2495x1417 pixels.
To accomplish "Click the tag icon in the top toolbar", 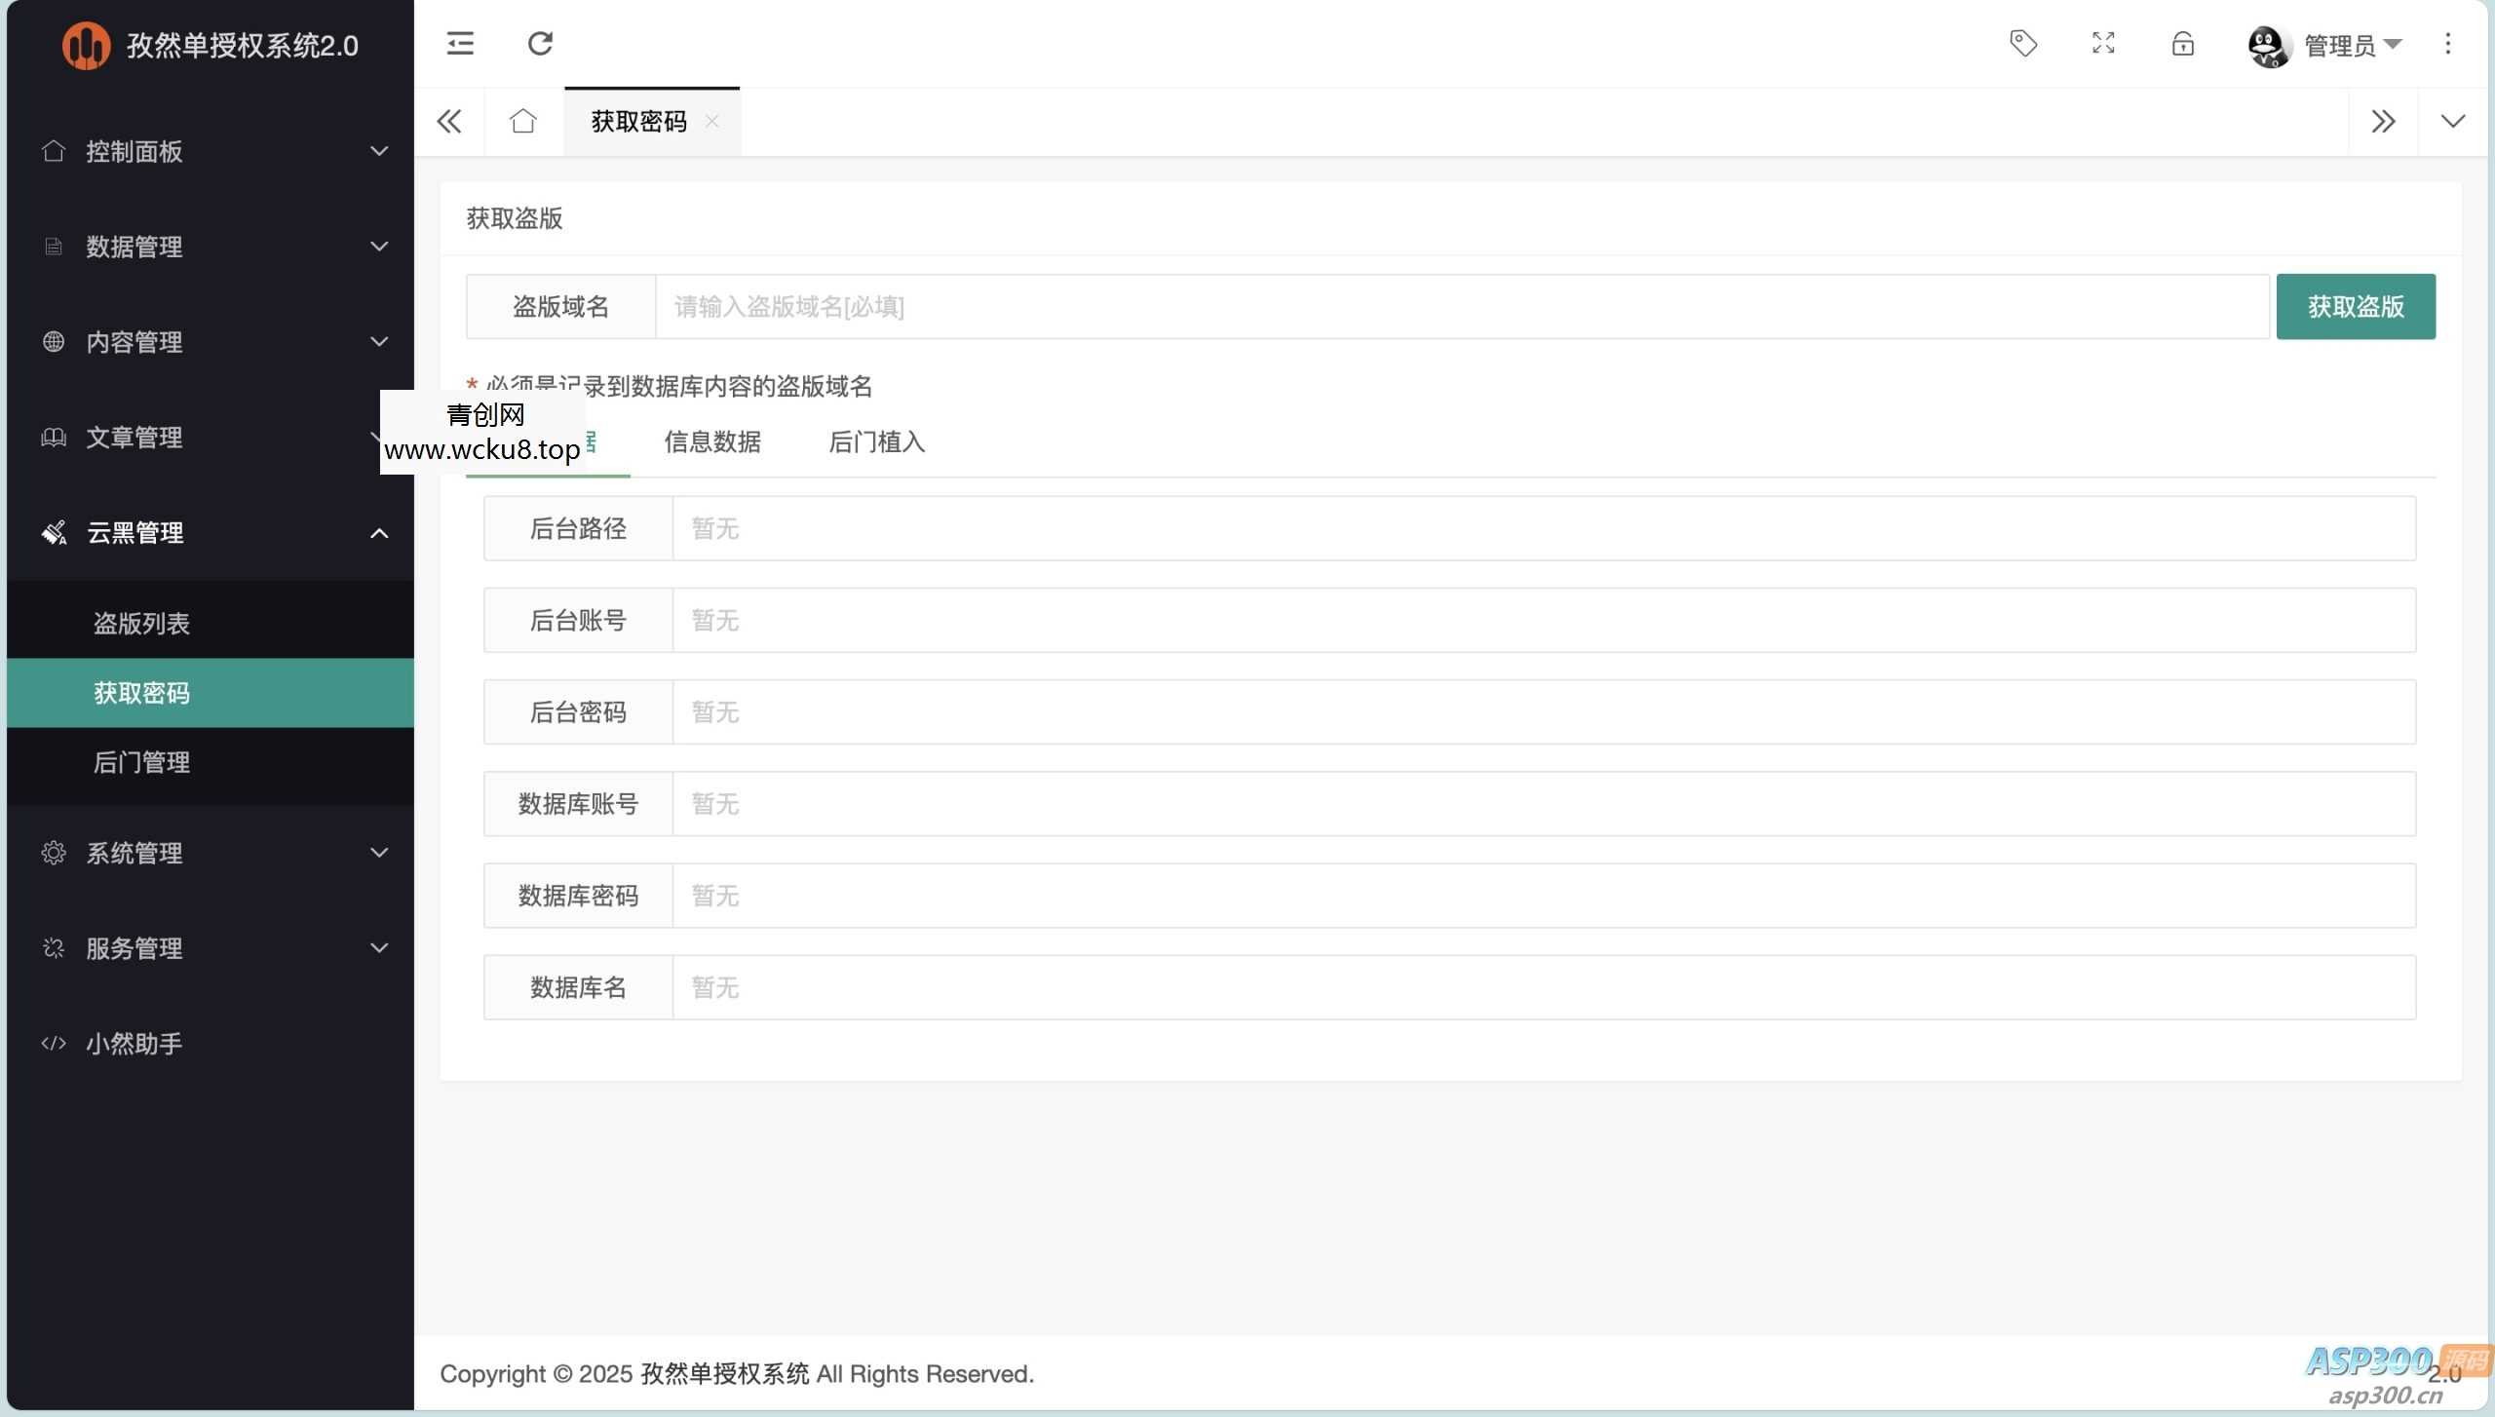I will point(2022,43).
